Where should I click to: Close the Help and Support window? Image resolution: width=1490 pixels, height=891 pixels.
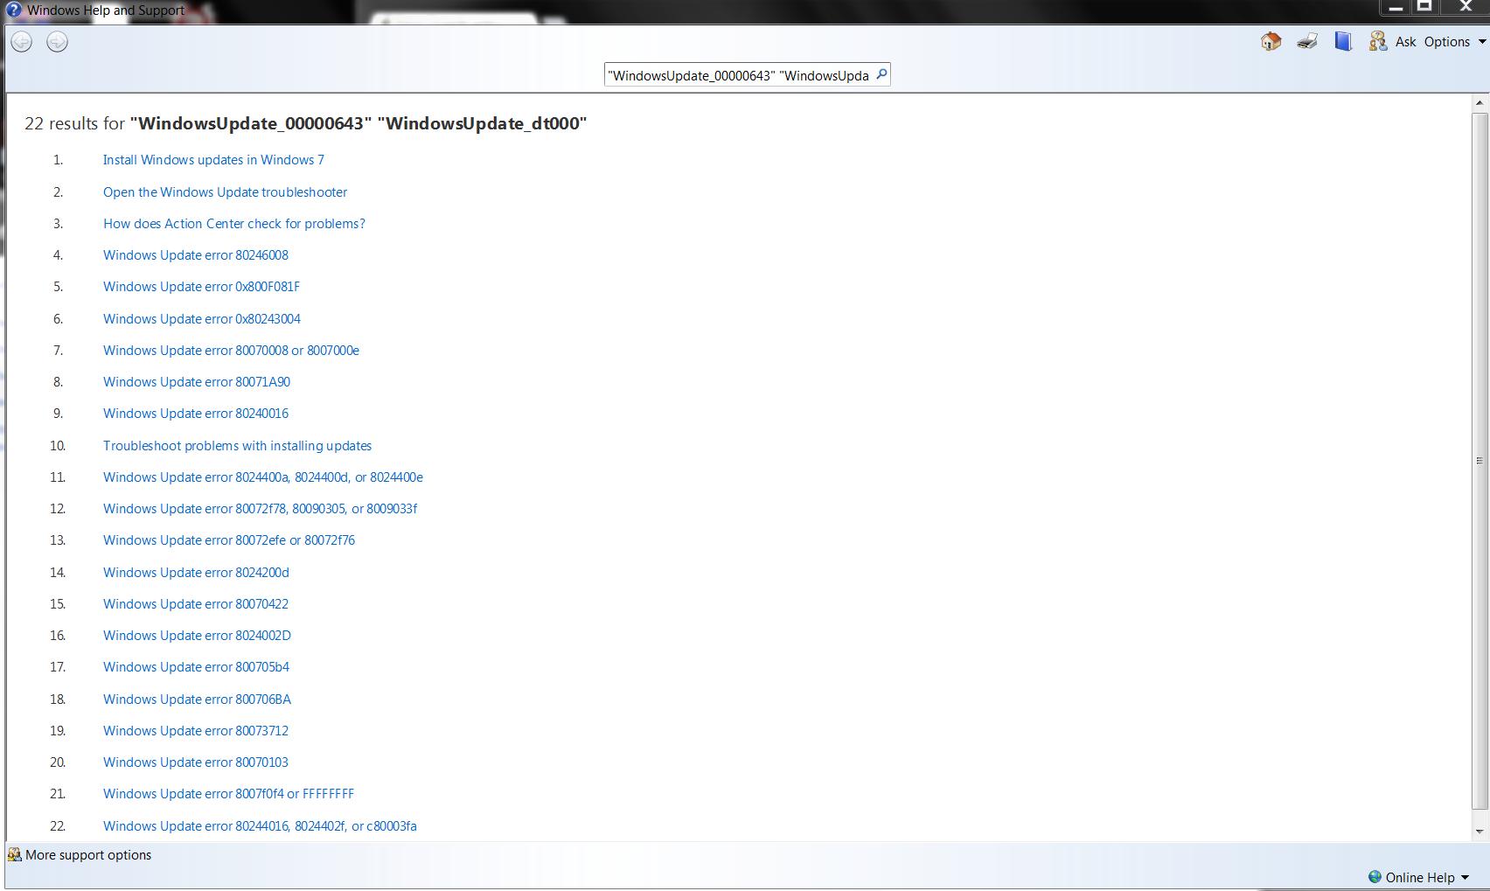point(1466,8)
